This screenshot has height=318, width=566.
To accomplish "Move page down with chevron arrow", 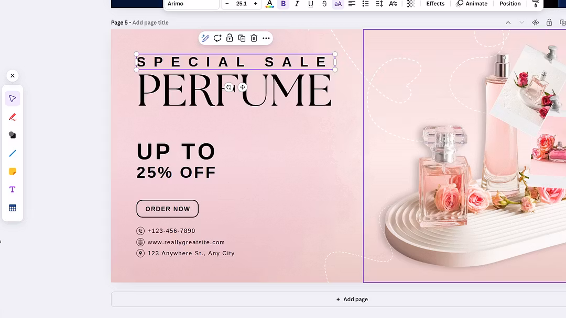I will [x=521, y=22].
